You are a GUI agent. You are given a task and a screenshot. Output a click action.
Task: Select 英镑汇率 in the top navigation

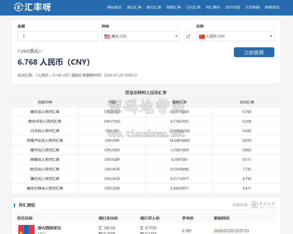tap(173, 7)
